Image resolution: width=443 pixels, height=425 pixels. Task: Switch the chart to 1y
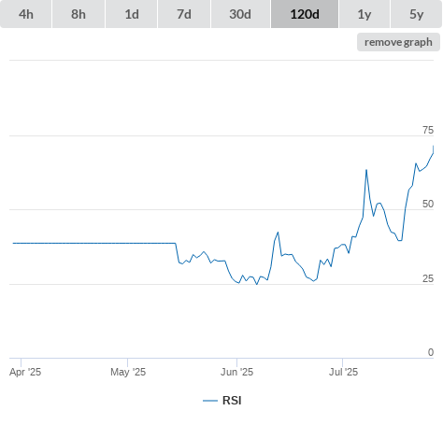click(364, 14)
